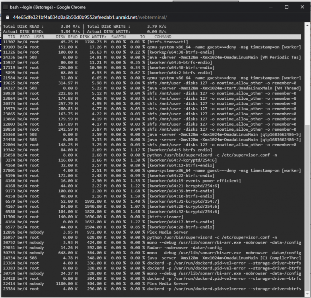Click the [btrfs-transacti] command text
Viewport: 311px width, 298px height.
[167, 42]
